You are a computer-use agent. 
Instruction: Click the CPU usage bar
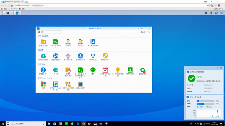(205, 101)
